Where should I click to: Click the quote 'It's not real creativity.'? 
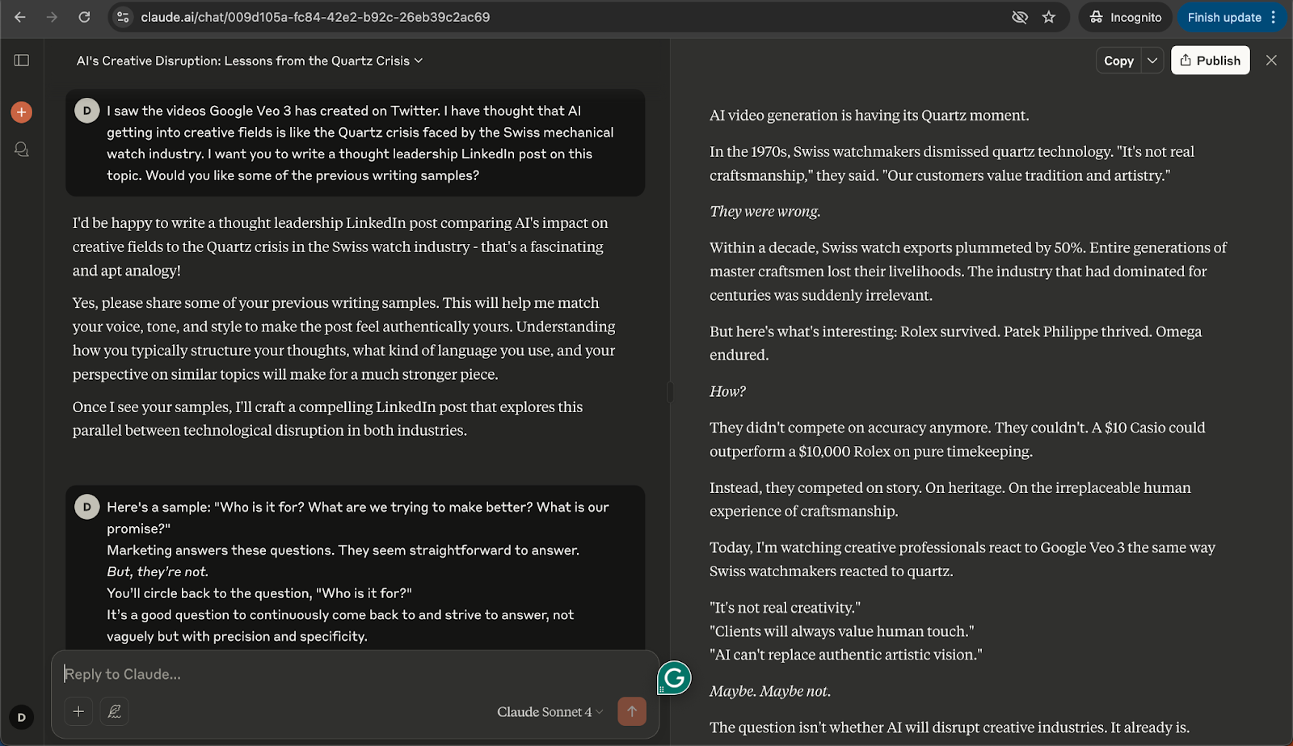[785, 608]
